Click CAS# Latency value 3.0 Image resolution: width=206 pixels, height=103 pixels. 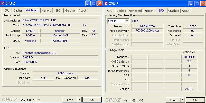click(189, 61)
